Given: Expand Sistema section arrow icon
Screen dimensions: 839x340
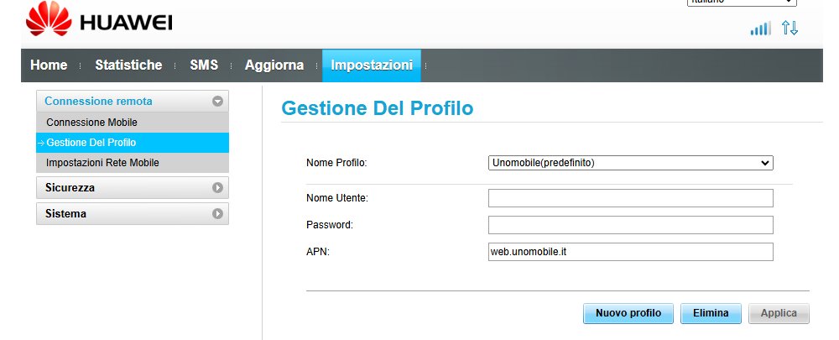Looking at the screenshot, I should 217,213.
